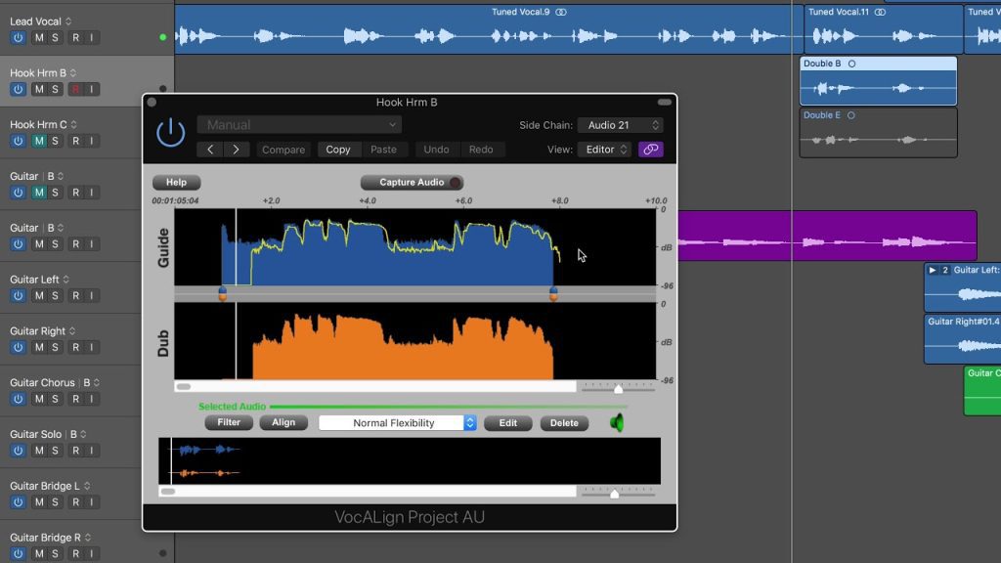Image resolution: width=1001 pixels, height=563 pixels.
Task: Open the Manual preset dropdown
Action: point(298,124)
